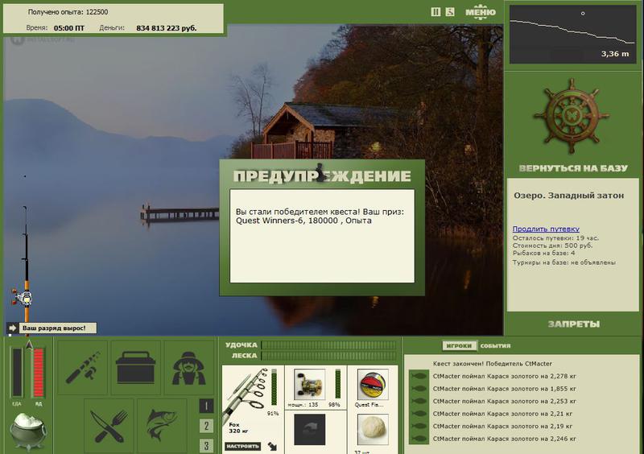The height and width of the screenshot is (454, 644).
Task: Switch to the ИГРОКИ tab
Action: 459,346
